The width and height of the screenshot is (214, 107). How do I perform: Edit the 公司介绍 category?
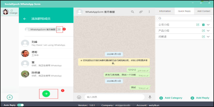coord(198,25)
